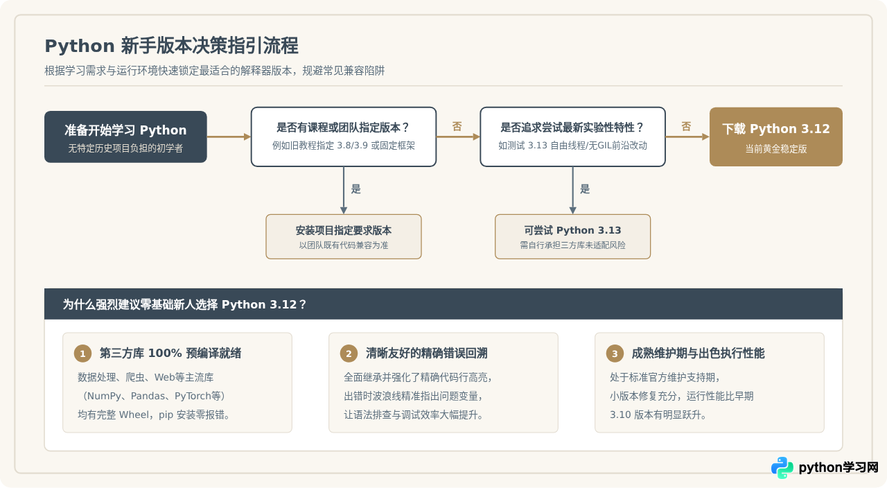Select the '可尝试 Python 3.13' box
This screenshot has height=488, width=887.
[572, 236]
